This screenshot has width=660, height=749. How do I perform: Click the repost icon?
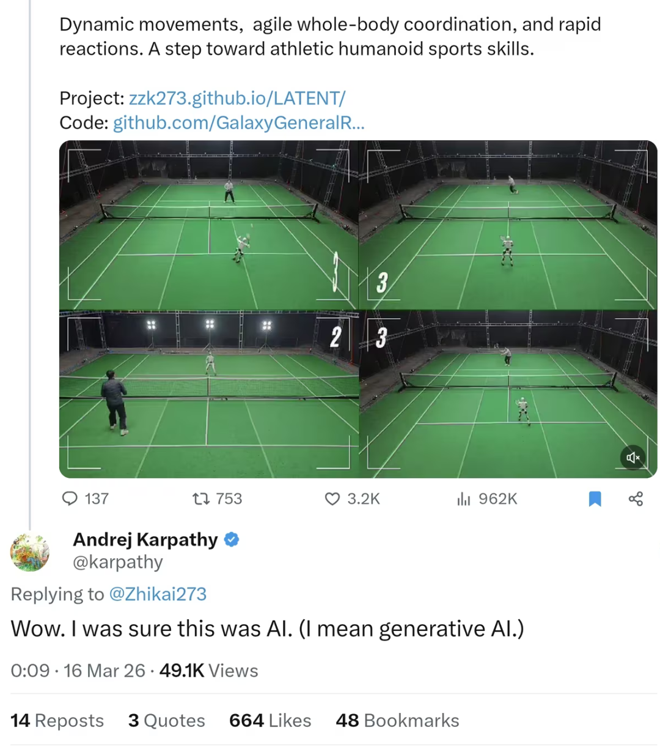(200, 499)
